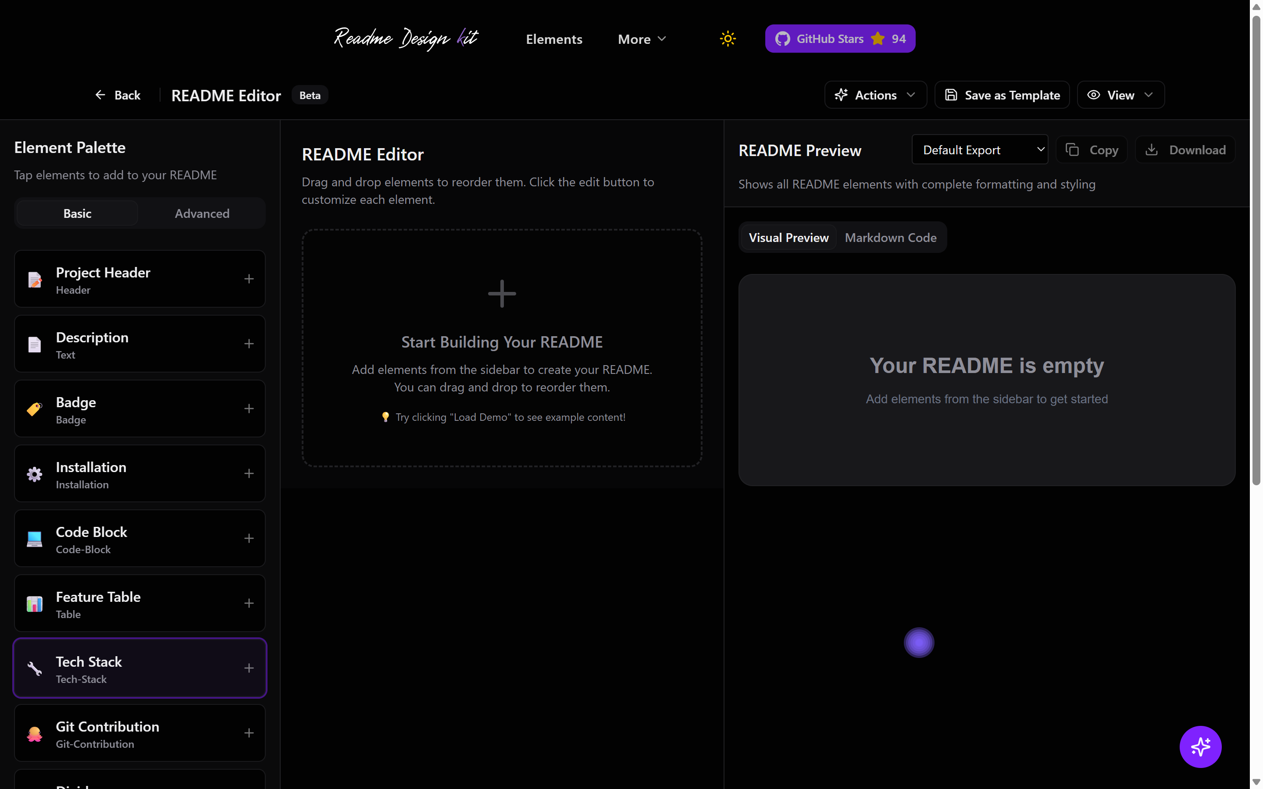Open the Default Export format selector

click(980, 149)
